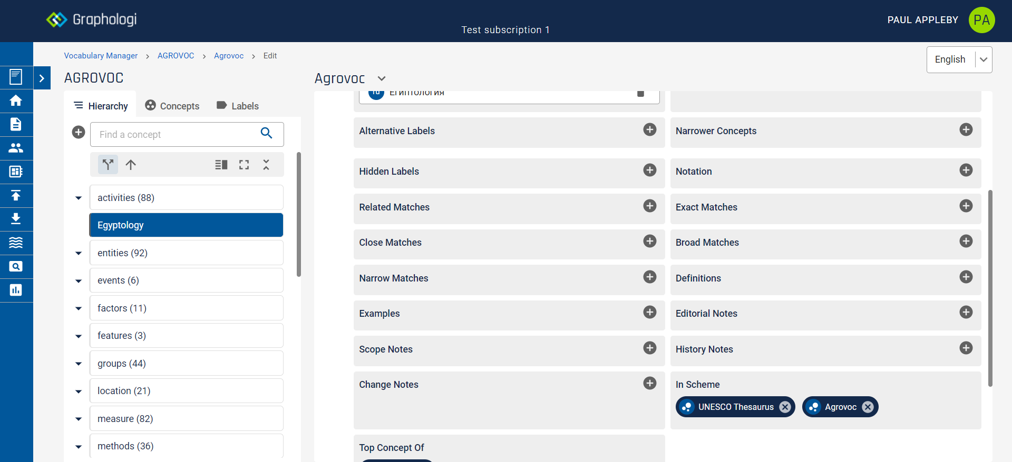Open the Users icon in the sidebar

16,148
